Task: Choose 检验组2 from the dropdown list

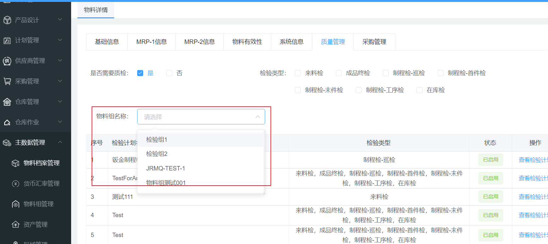Action: [x=157, y=154]
